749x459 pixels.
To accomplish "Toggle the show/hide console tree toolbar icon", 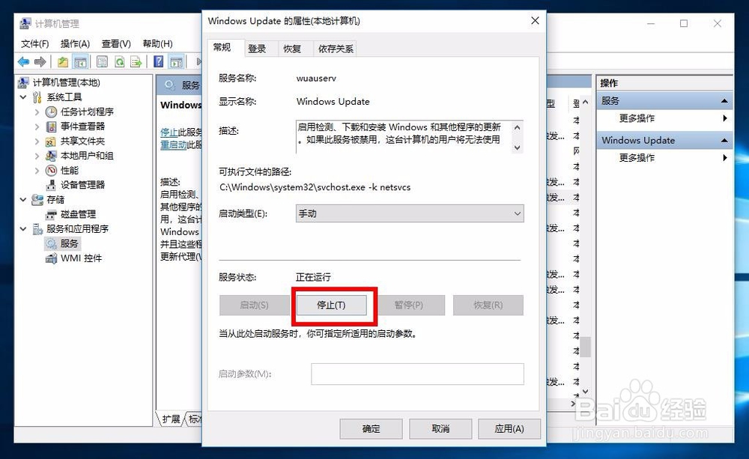I will pyautogui.click(x=80, y=61).
